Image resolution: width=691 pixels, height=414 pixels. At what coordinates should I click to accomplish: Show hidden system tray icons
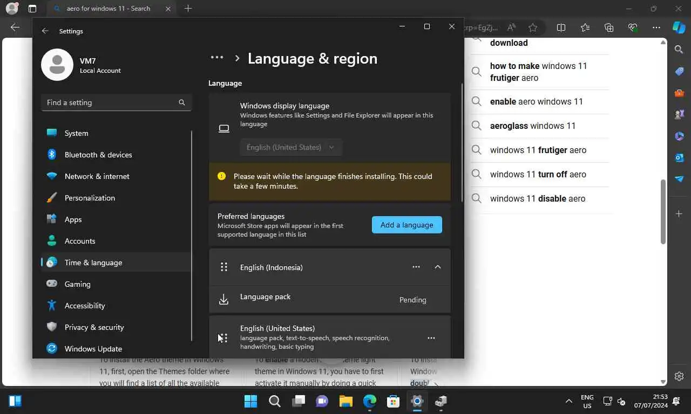568,401
